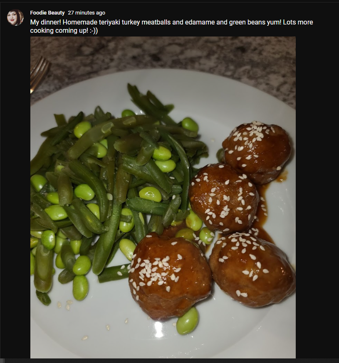Click the lone edamame bean below meatballs

click(187, 321)
